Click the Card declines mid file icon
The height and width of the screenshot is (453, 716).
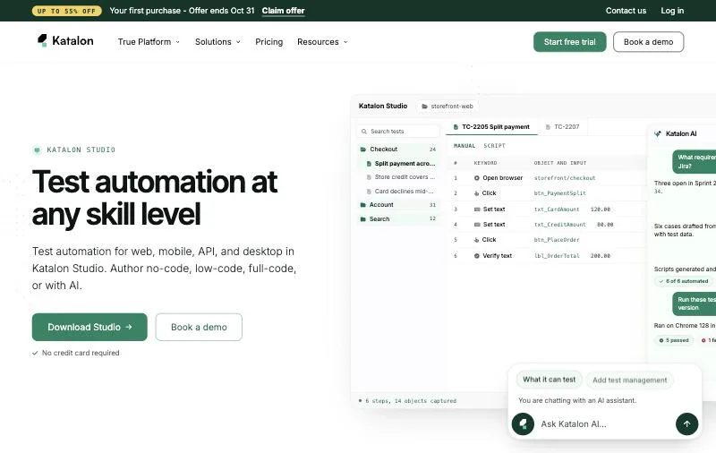pos(369,192)
